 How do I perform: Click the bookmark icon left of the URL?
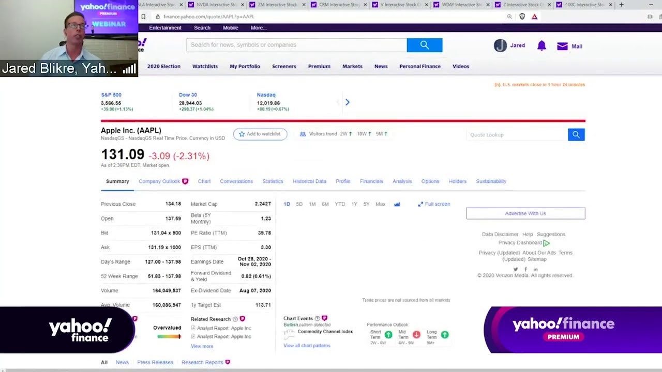click(143, 17)
